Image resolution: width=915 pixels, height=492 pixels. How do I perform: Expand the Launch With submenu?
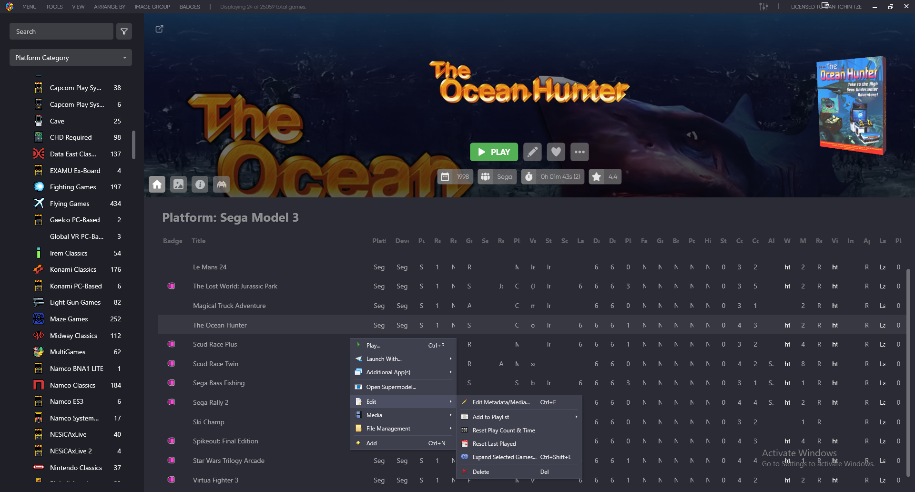pos(403,359)
